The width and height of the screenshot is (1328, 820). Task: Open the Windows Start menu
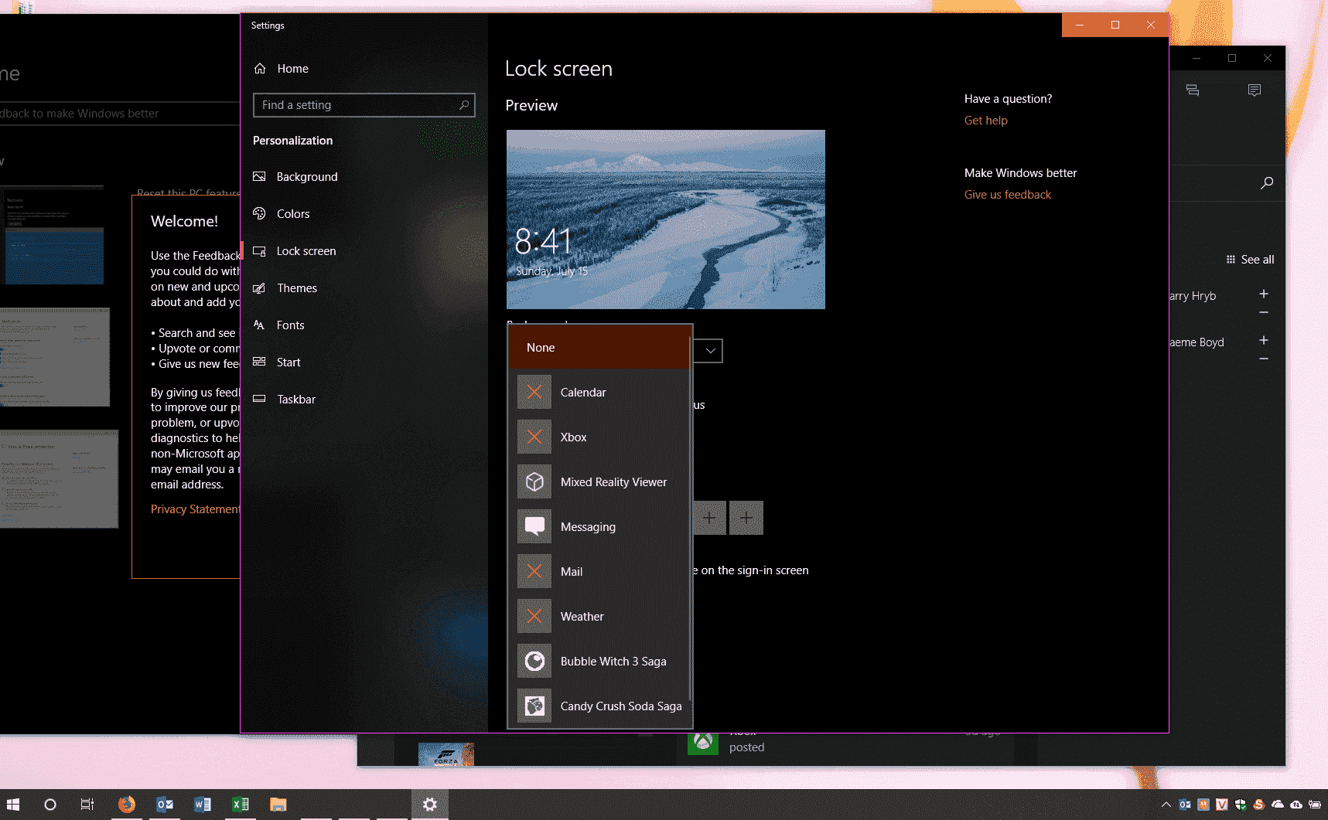tap(13, 805)
